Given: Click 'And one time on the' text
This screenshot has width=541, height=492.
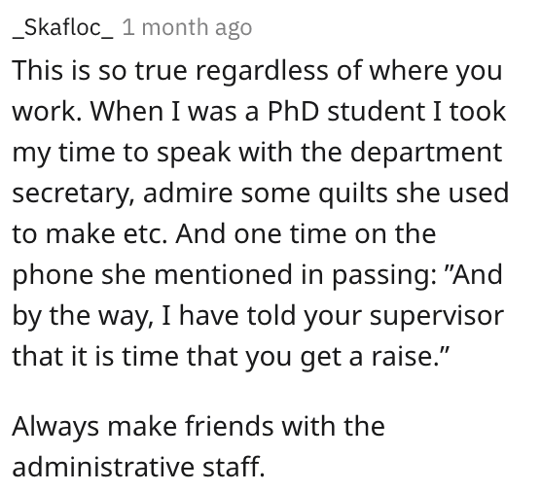Looking at the screenshot, I should click(x=306, y=234).
